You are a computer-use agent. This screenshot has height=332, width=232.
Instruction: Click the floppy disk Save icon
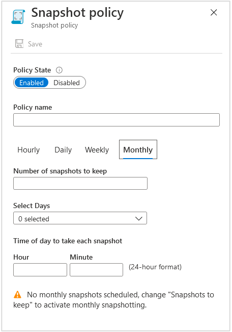tap(19, 44)
